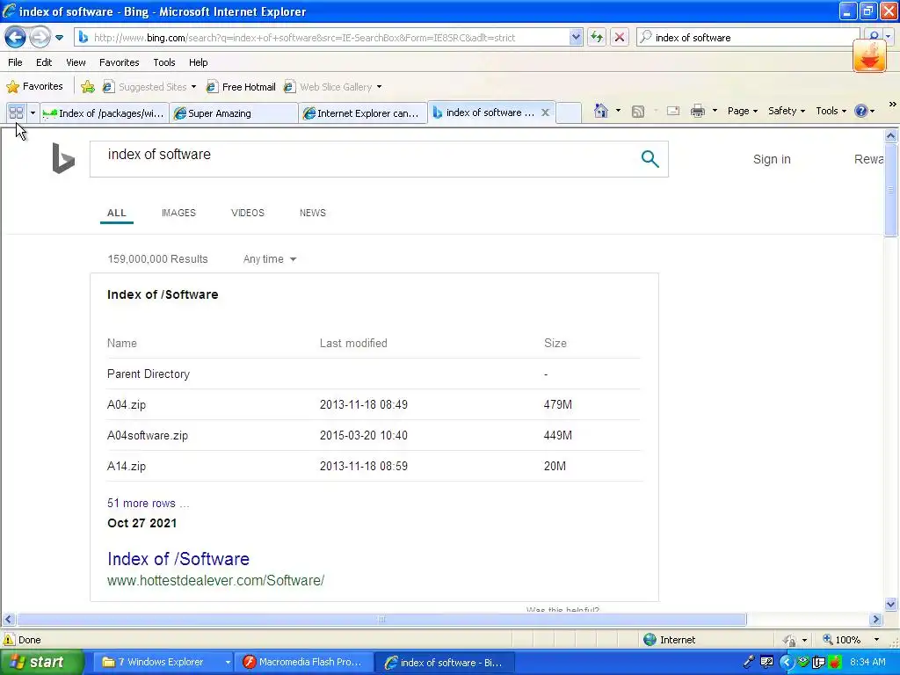900x675 pixels.
Task: Open the 7 Windows Explorer taskbar group
Action: (165, 663)
